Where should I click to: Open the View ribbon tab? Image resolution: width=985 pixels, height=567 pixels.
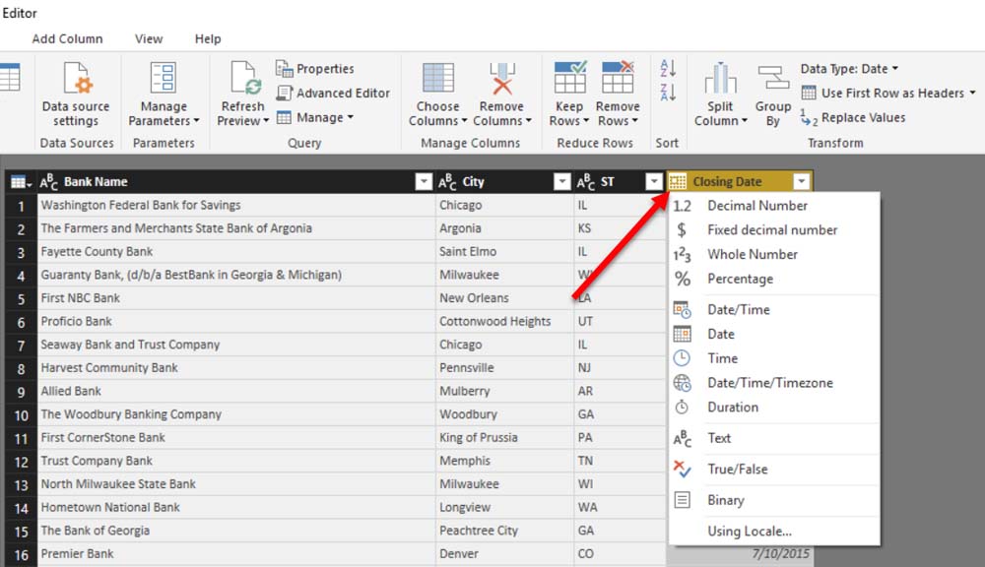point(149,39)
